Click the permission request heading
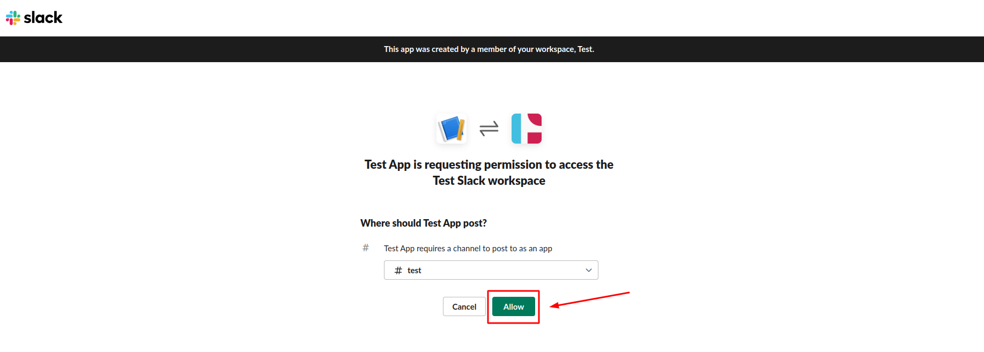Image resolution: width=984 pixels, height=352 pixels. [x=489, y=173]
